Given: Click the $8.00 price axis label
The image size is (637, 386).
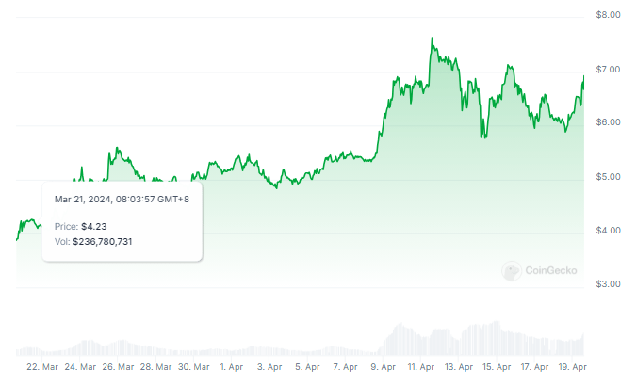Looking at the screenshot, I should coord(608,15).
